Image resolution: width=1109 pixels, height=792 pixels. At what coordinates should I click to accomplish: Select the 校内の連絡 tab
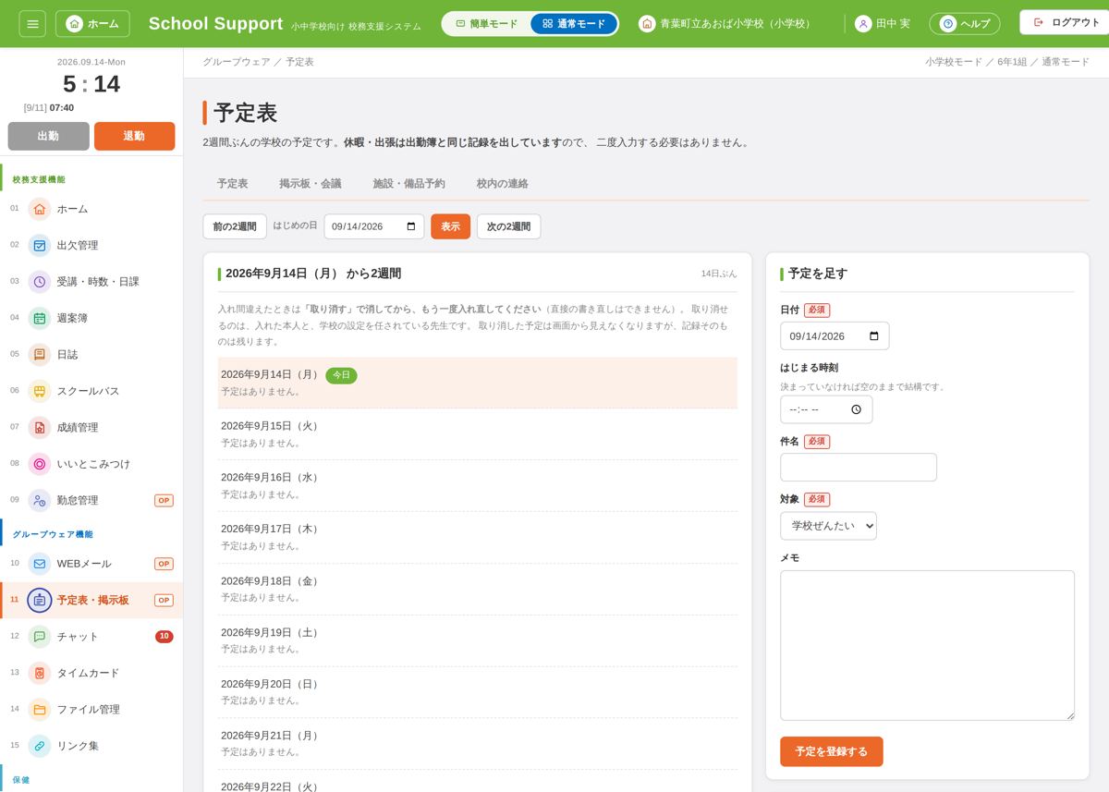tap(503, 184)
